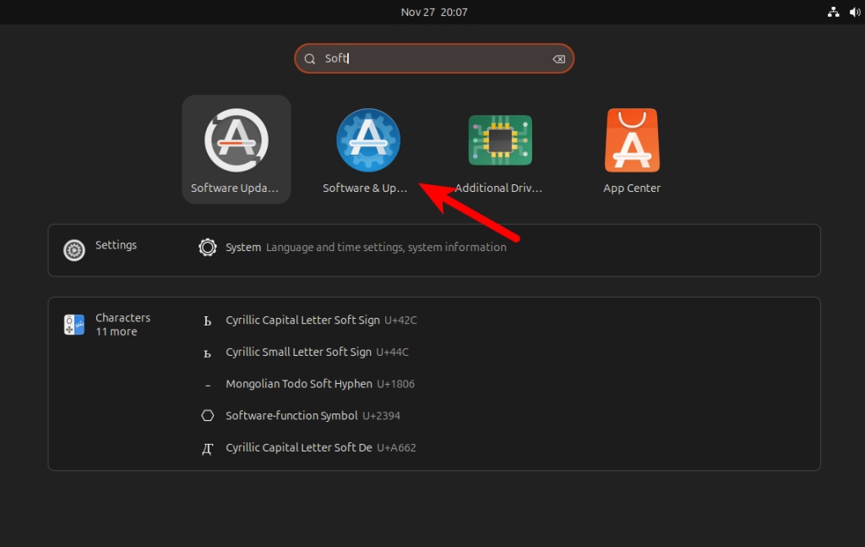Click the Settings label in search results
Viewport: 865px width, 547px height.
tap(116, 245)
